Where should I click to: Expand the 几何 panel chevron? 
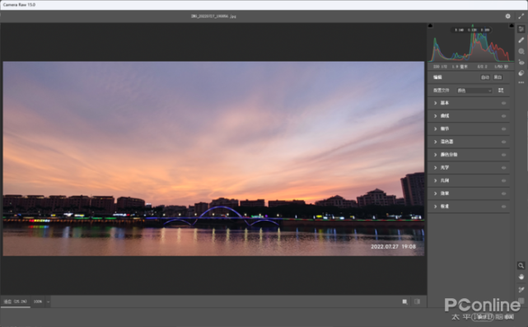pyautogui.click(x=436, y=181)
